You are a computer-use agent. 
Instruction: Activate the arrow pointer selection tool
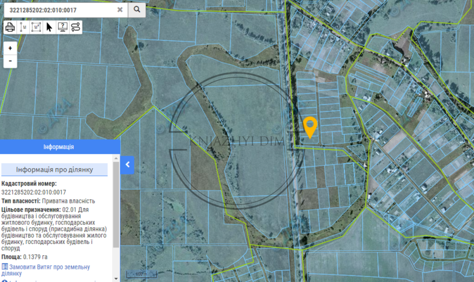(49, 27)
